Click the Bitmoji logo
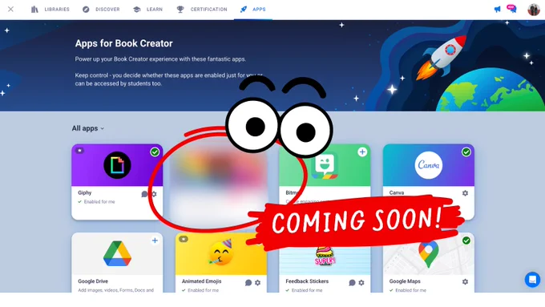This screenshot has width=545, height=307. pos(325,167)
